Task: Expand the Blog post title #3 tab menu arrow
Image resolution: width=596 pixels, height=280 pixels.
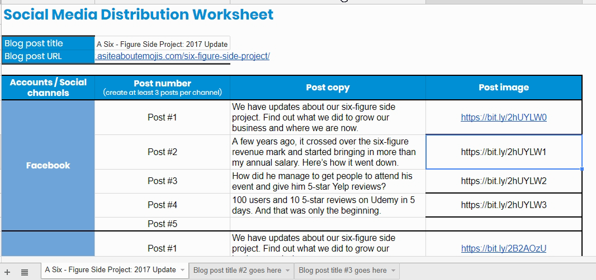Action: [393, 271]
